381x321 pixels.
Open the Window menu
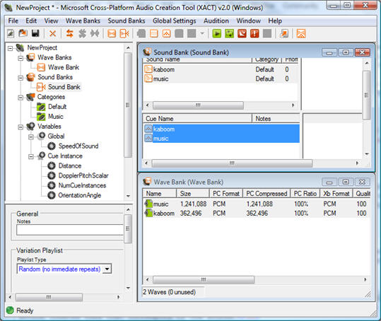tap(248, 21)
